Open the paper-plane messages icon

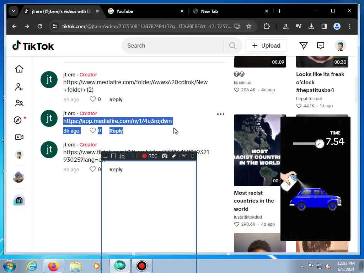(x=303, y=45)
